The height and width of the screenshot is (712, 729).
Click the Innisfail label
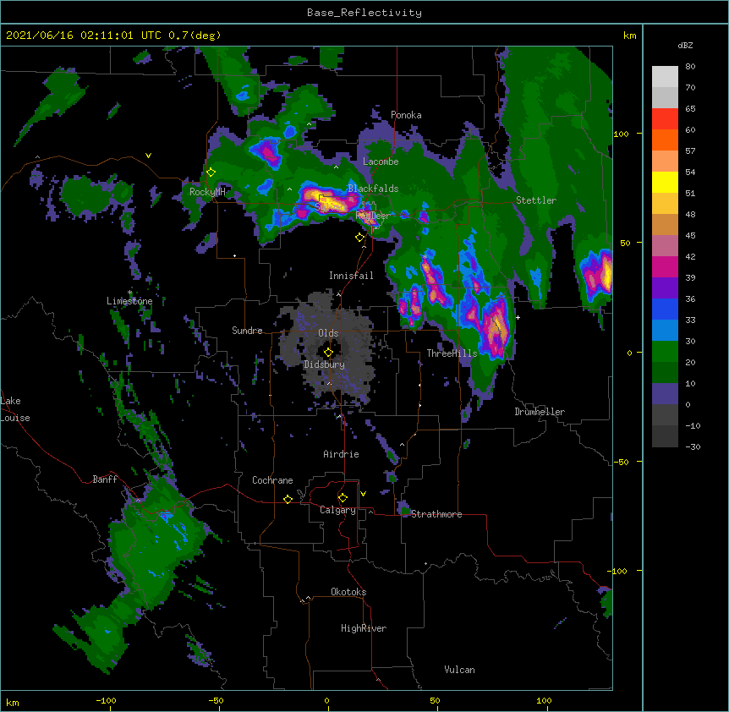[351, 276]
